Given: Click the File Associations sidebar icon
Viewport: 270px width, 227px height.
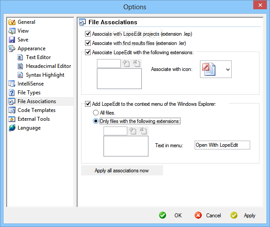Looking at the screenshot, I should click(x=12, y=101).
